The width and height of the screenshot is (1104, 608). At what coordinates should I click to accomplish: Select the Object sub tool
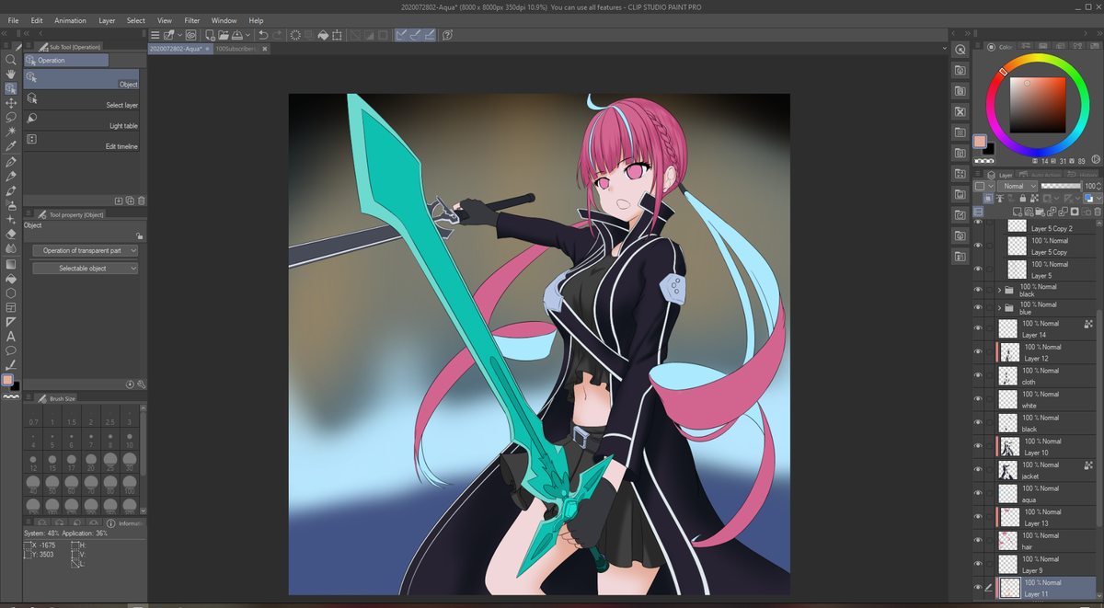point(81,79)
